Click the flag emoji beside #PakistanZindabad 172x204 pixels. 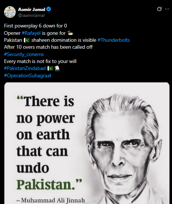click(x=50, y=68)
